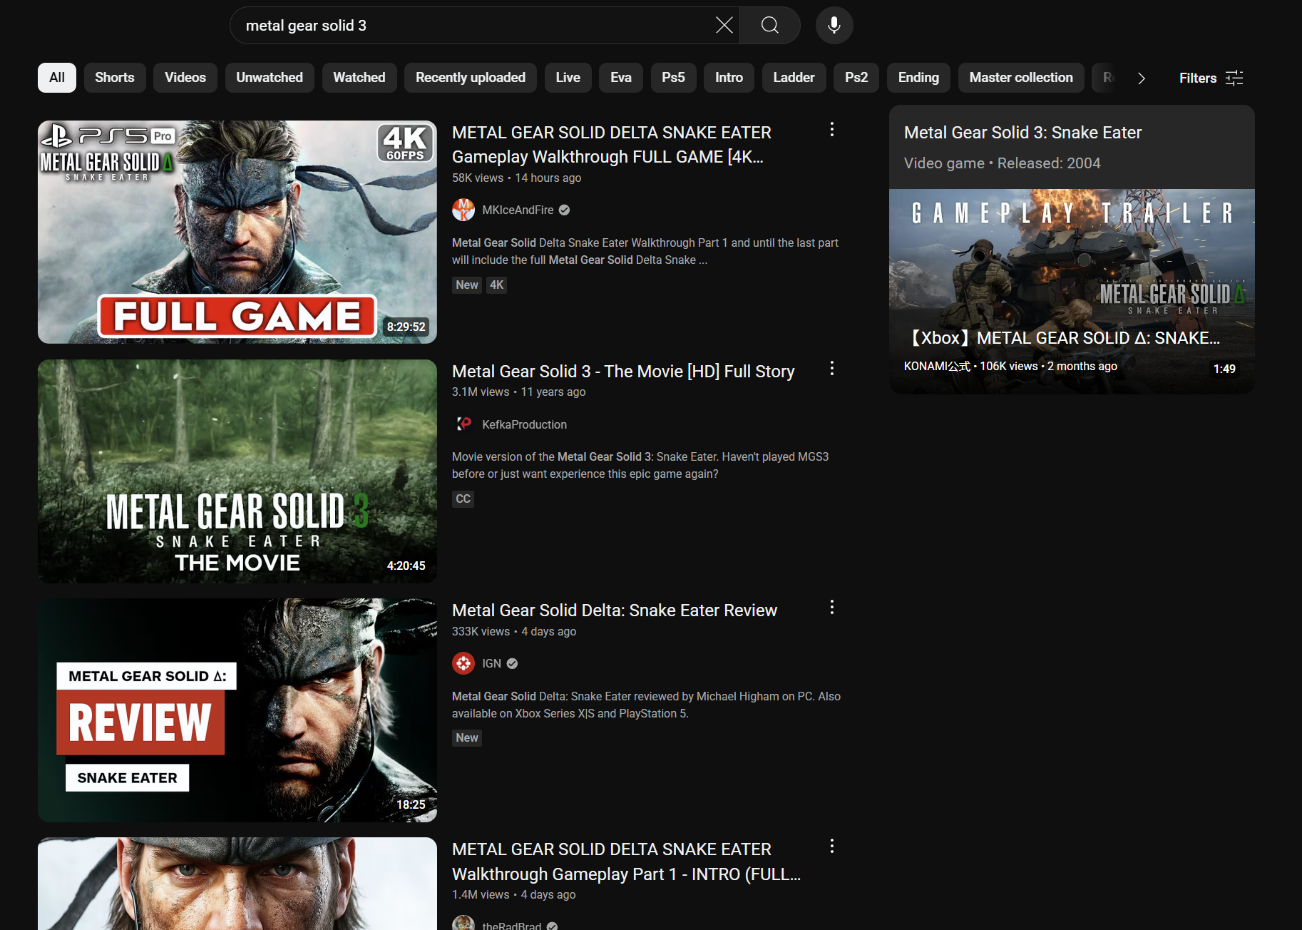Select the Ps5 filter chip

(x=673, y=78)
